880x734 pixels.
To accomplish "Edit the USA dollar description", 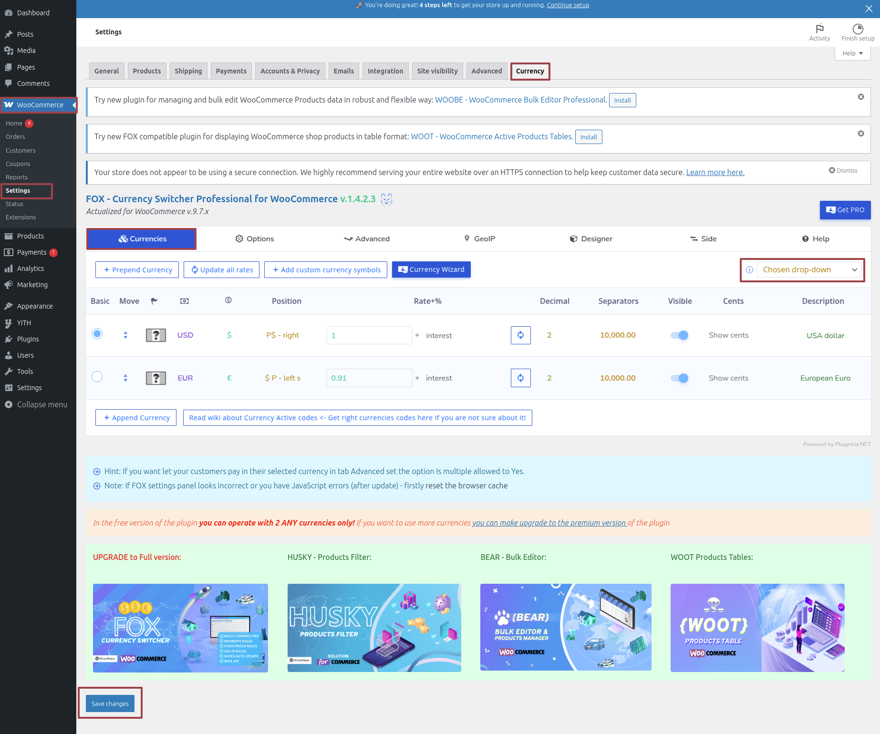I will (825, 335).
